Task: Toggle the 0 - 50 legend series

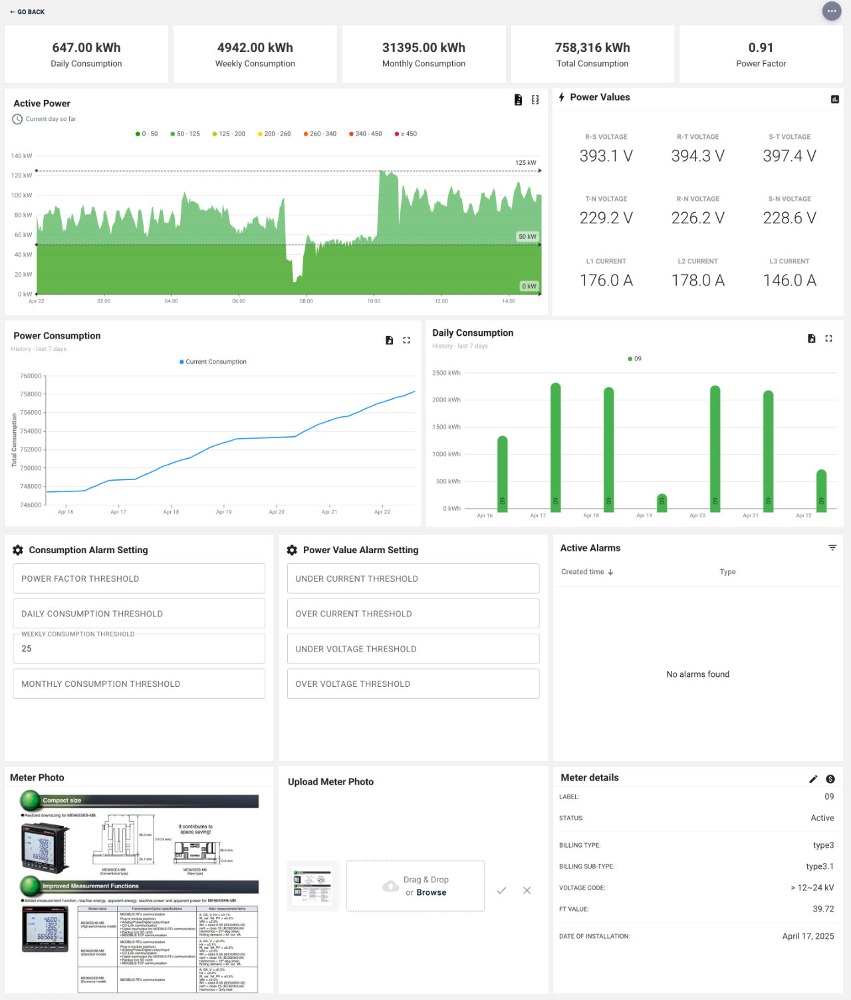Action: (147, 134)
